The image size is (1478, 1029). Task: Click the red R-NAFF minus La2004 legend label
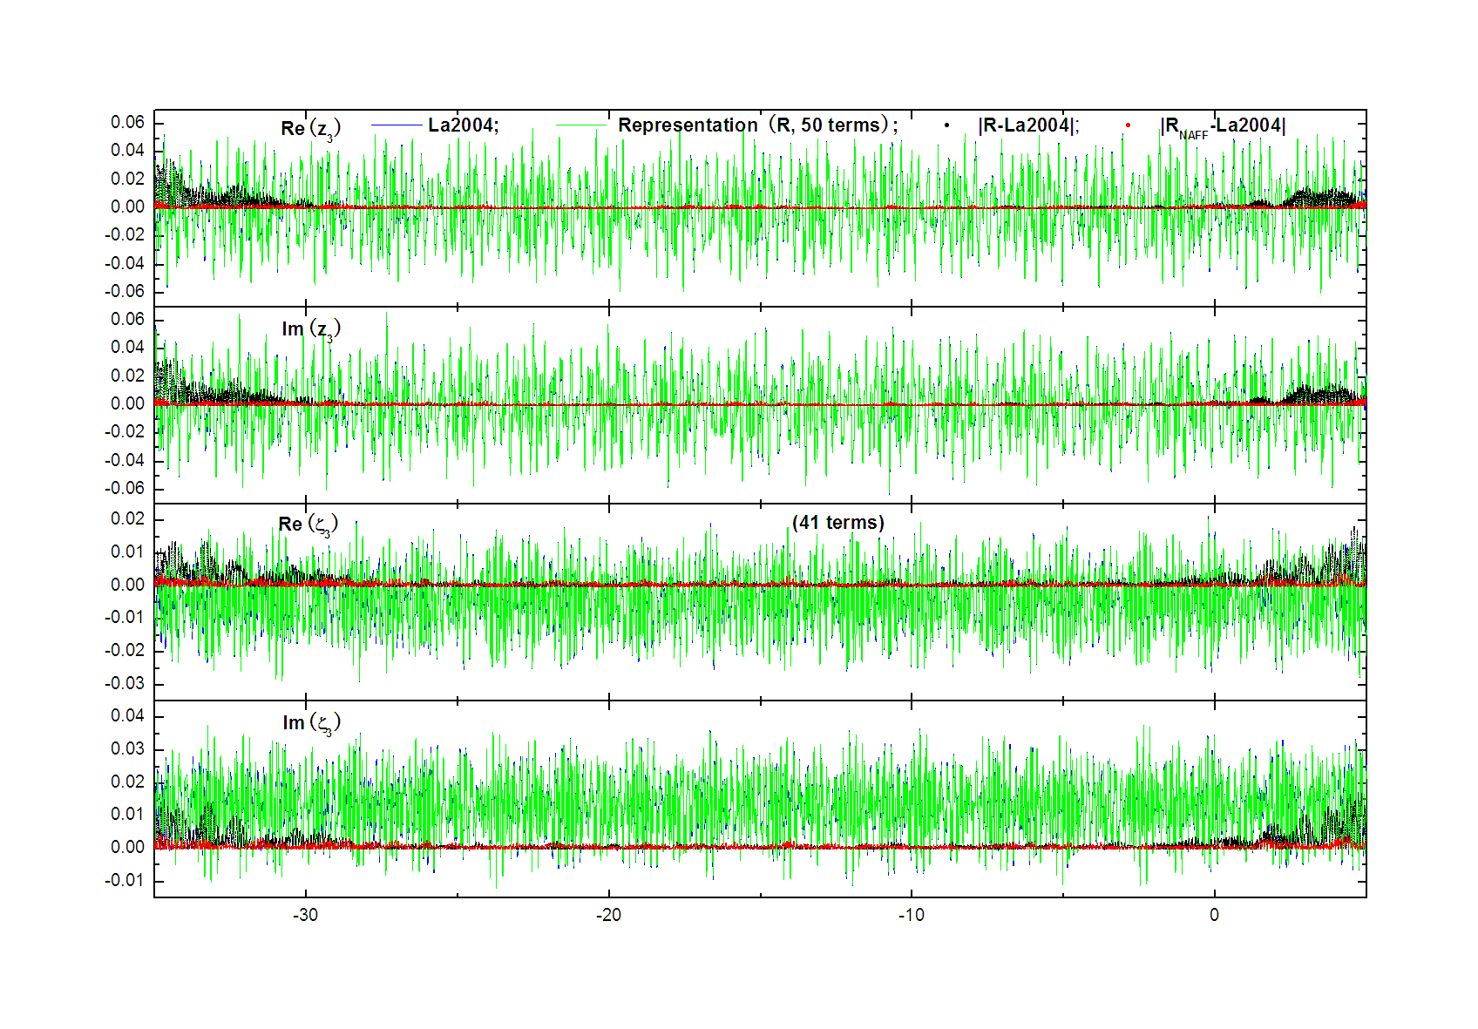1224,127
